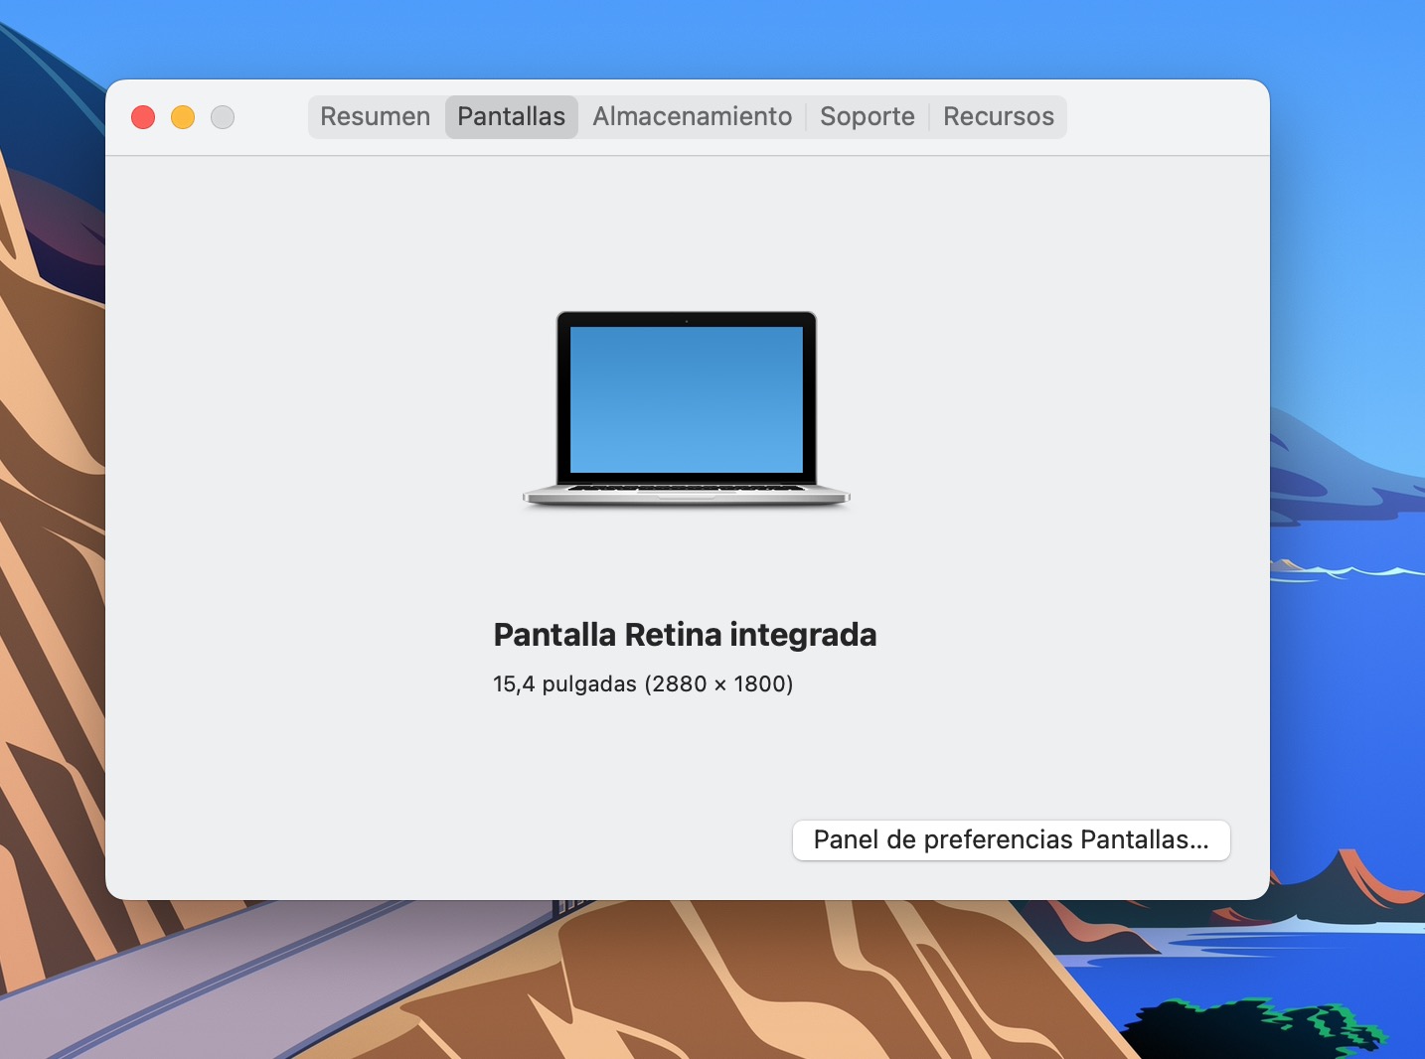Image resolution: width=1425 pixels, height=1059 pixels.
Task: Select the Pantallas tab
Action: click(x=511, y=117)
